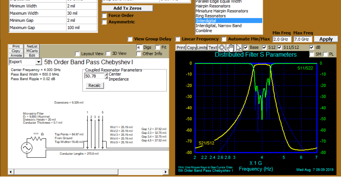Enable the Layout View checkbox

pos(78,54)
